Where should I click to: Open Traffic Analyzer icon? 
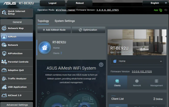pos(4,79)
